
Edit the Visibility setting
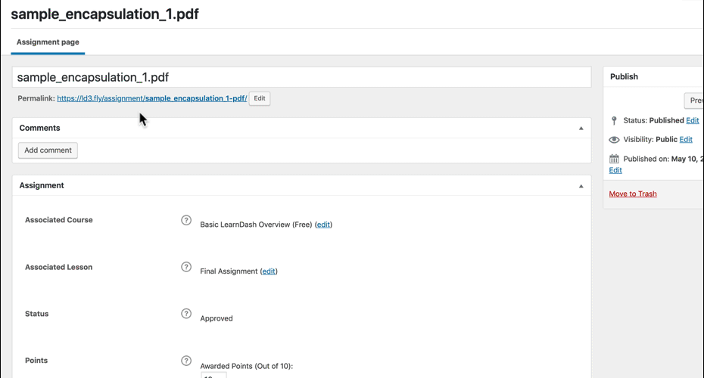pyautogui.click(x=686, y=140)
